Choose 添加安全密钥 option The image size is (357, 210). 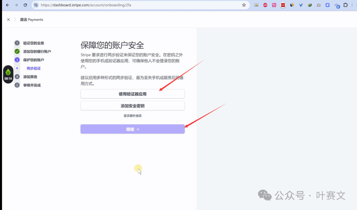[132, 106]
